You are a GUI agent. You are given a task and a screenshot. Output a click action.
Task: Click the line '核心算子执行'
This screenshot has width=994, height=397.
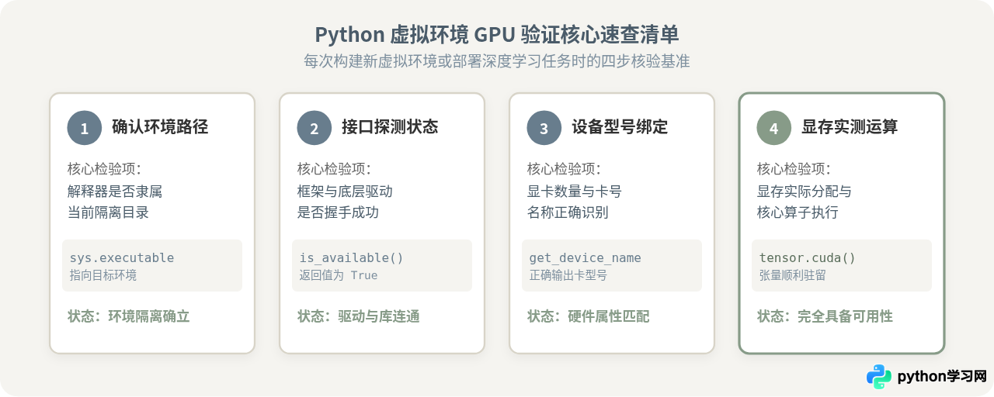pos(798,212)
